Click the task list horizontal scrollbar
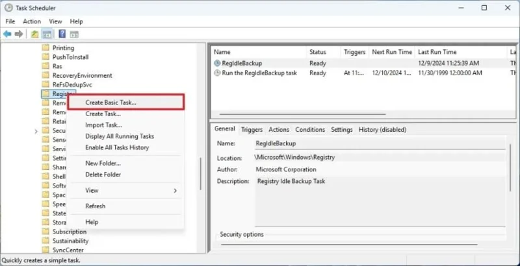Screen dimensions: 520x266 [x=302, y=114]
